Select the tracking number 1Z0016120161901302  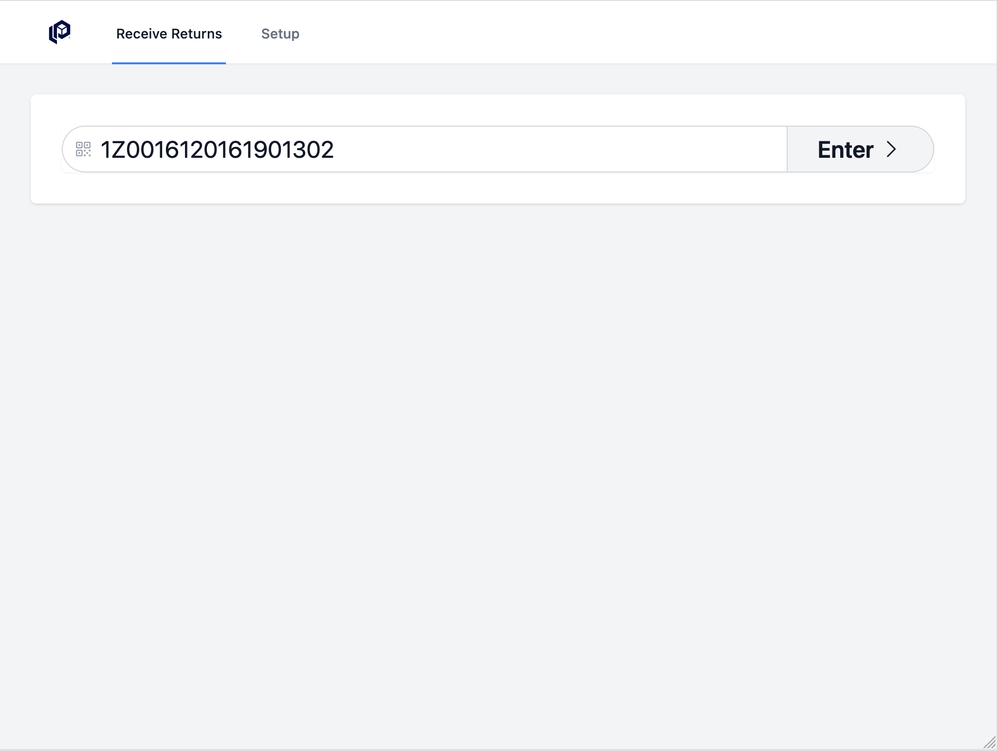pos(217,150)
